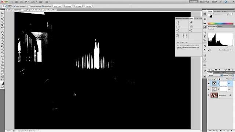Select the Hand tool

click(3, 74)
